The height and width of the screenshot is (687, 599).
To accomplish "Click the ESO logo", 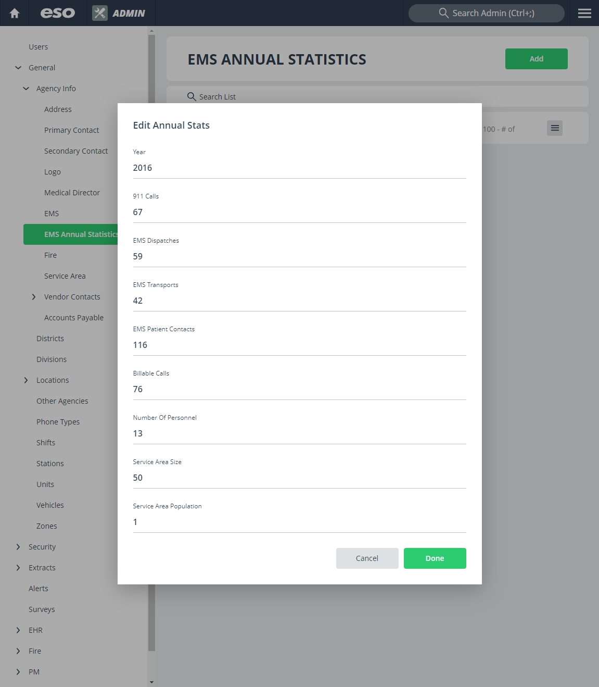I will point(58,13).
